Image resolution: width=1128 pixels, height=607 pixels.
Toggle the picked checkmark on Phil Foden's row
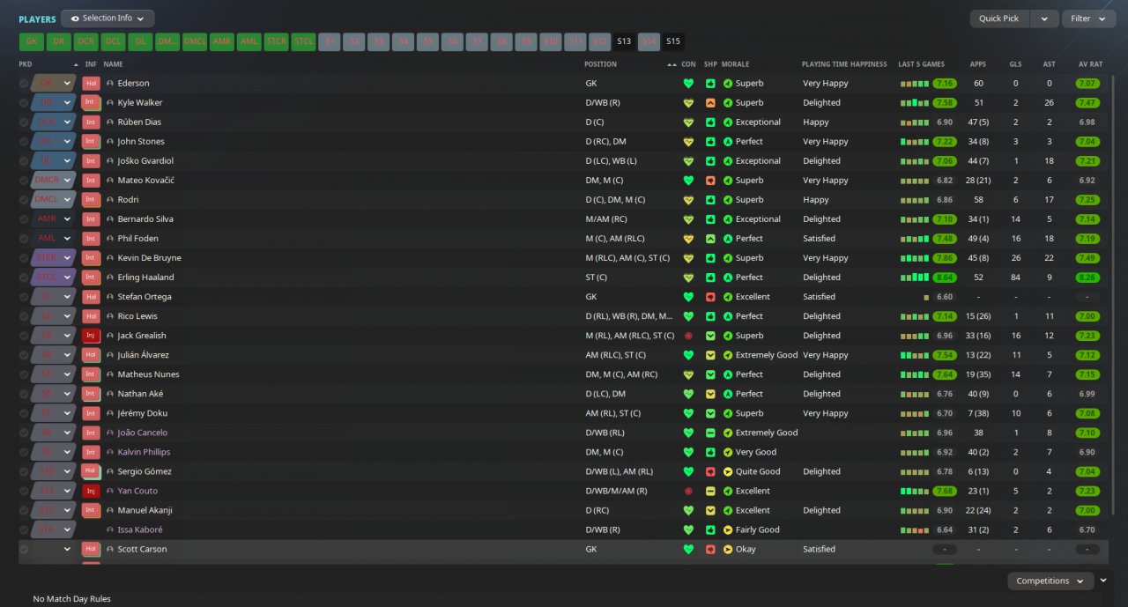pyautogui.click(x=24, y=239)
